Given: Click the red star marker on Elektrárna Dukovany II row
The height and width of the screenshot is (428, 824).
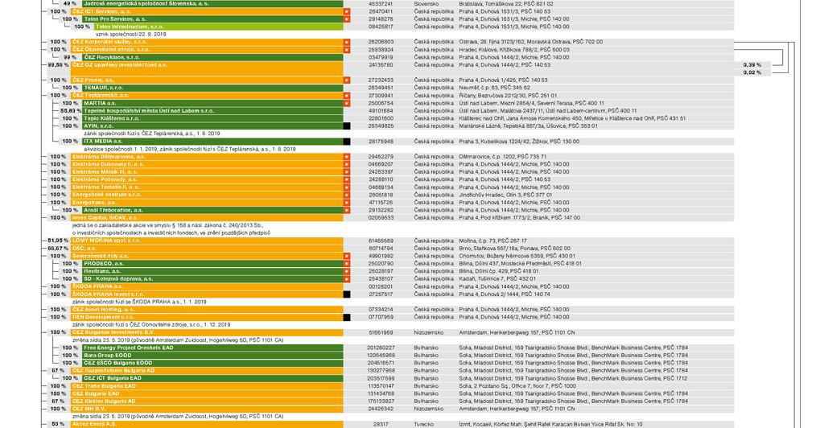Looking at the screenshot, I should (x=346, y=164).
